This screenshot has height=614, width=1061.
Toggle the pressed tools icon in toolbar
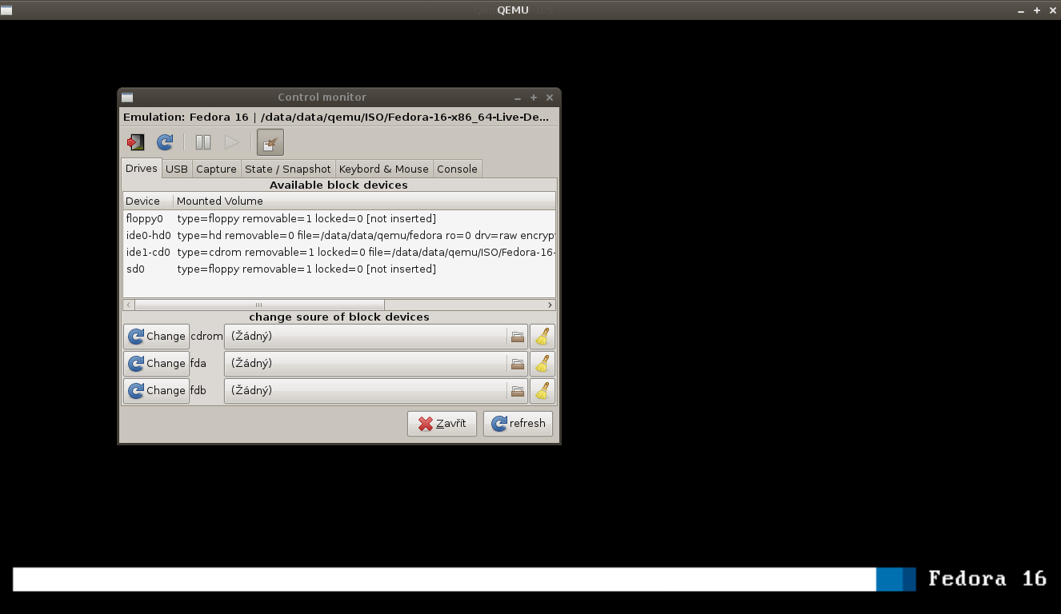270,142
